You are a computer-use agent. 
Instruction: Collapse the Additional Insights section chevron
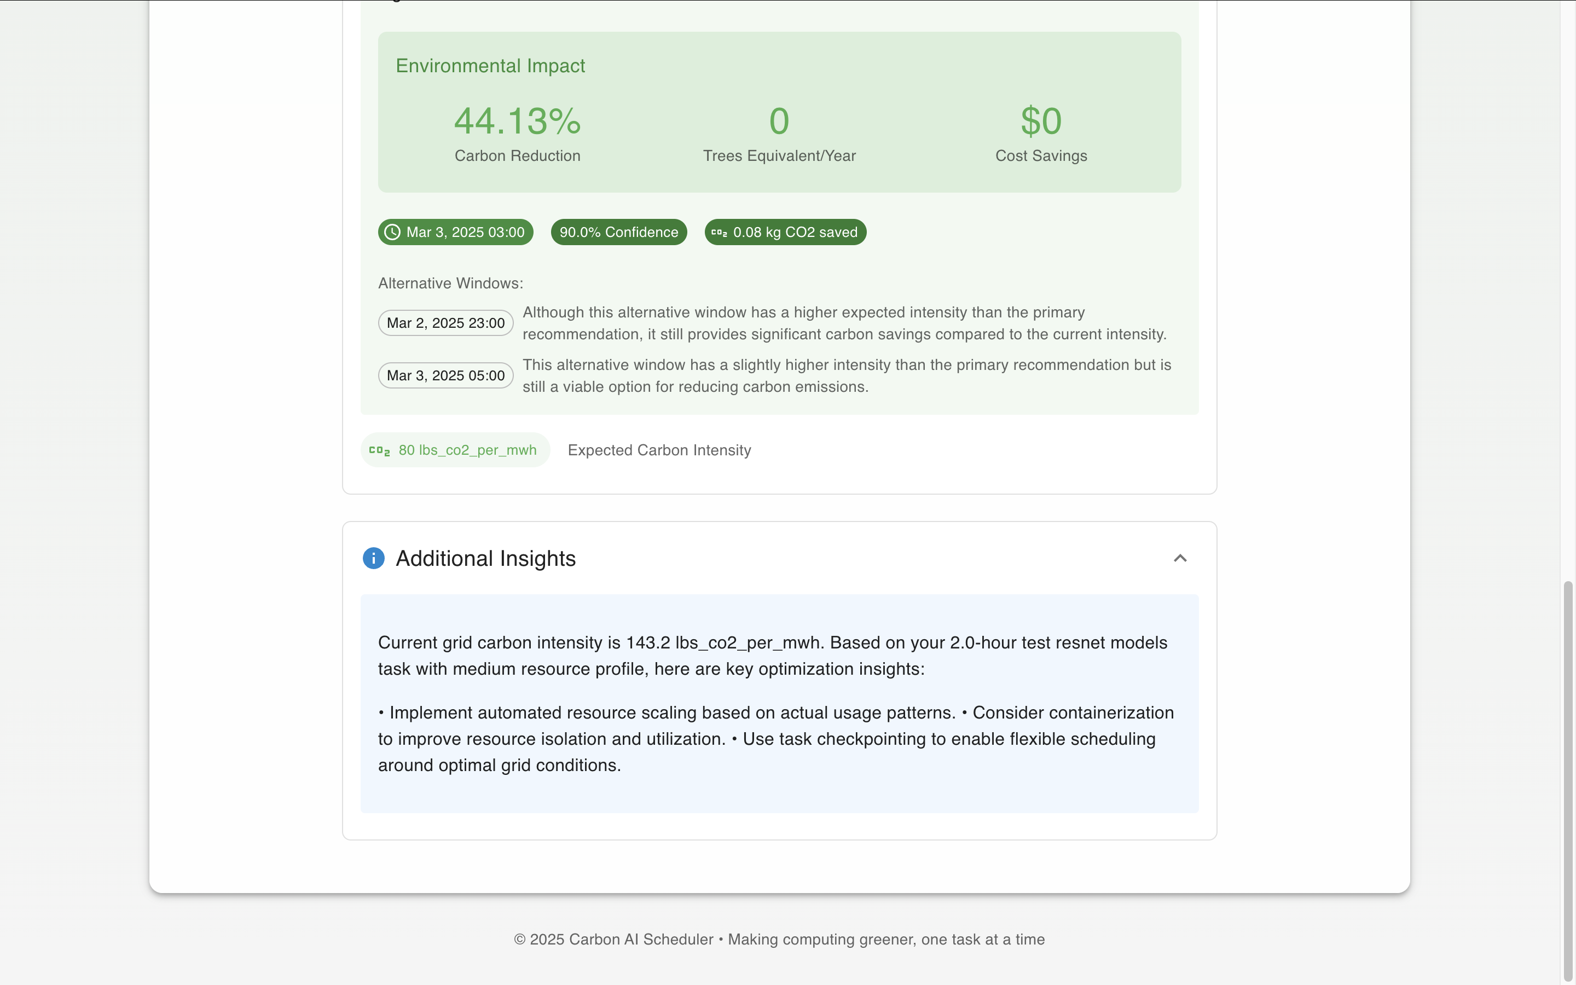[x=1179, y=558]
